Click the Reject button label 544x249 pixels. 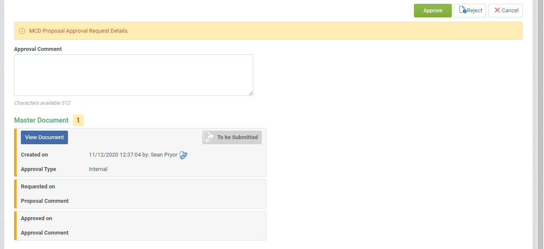click(x=475, y=11)
